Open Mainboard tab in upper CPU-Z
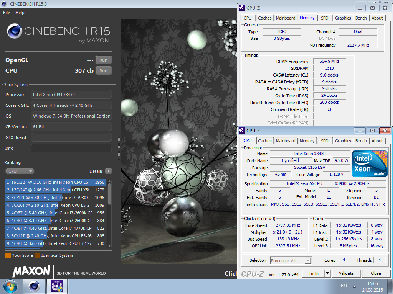The width and height of the screenshot is (393, 294). click(286, 18)
